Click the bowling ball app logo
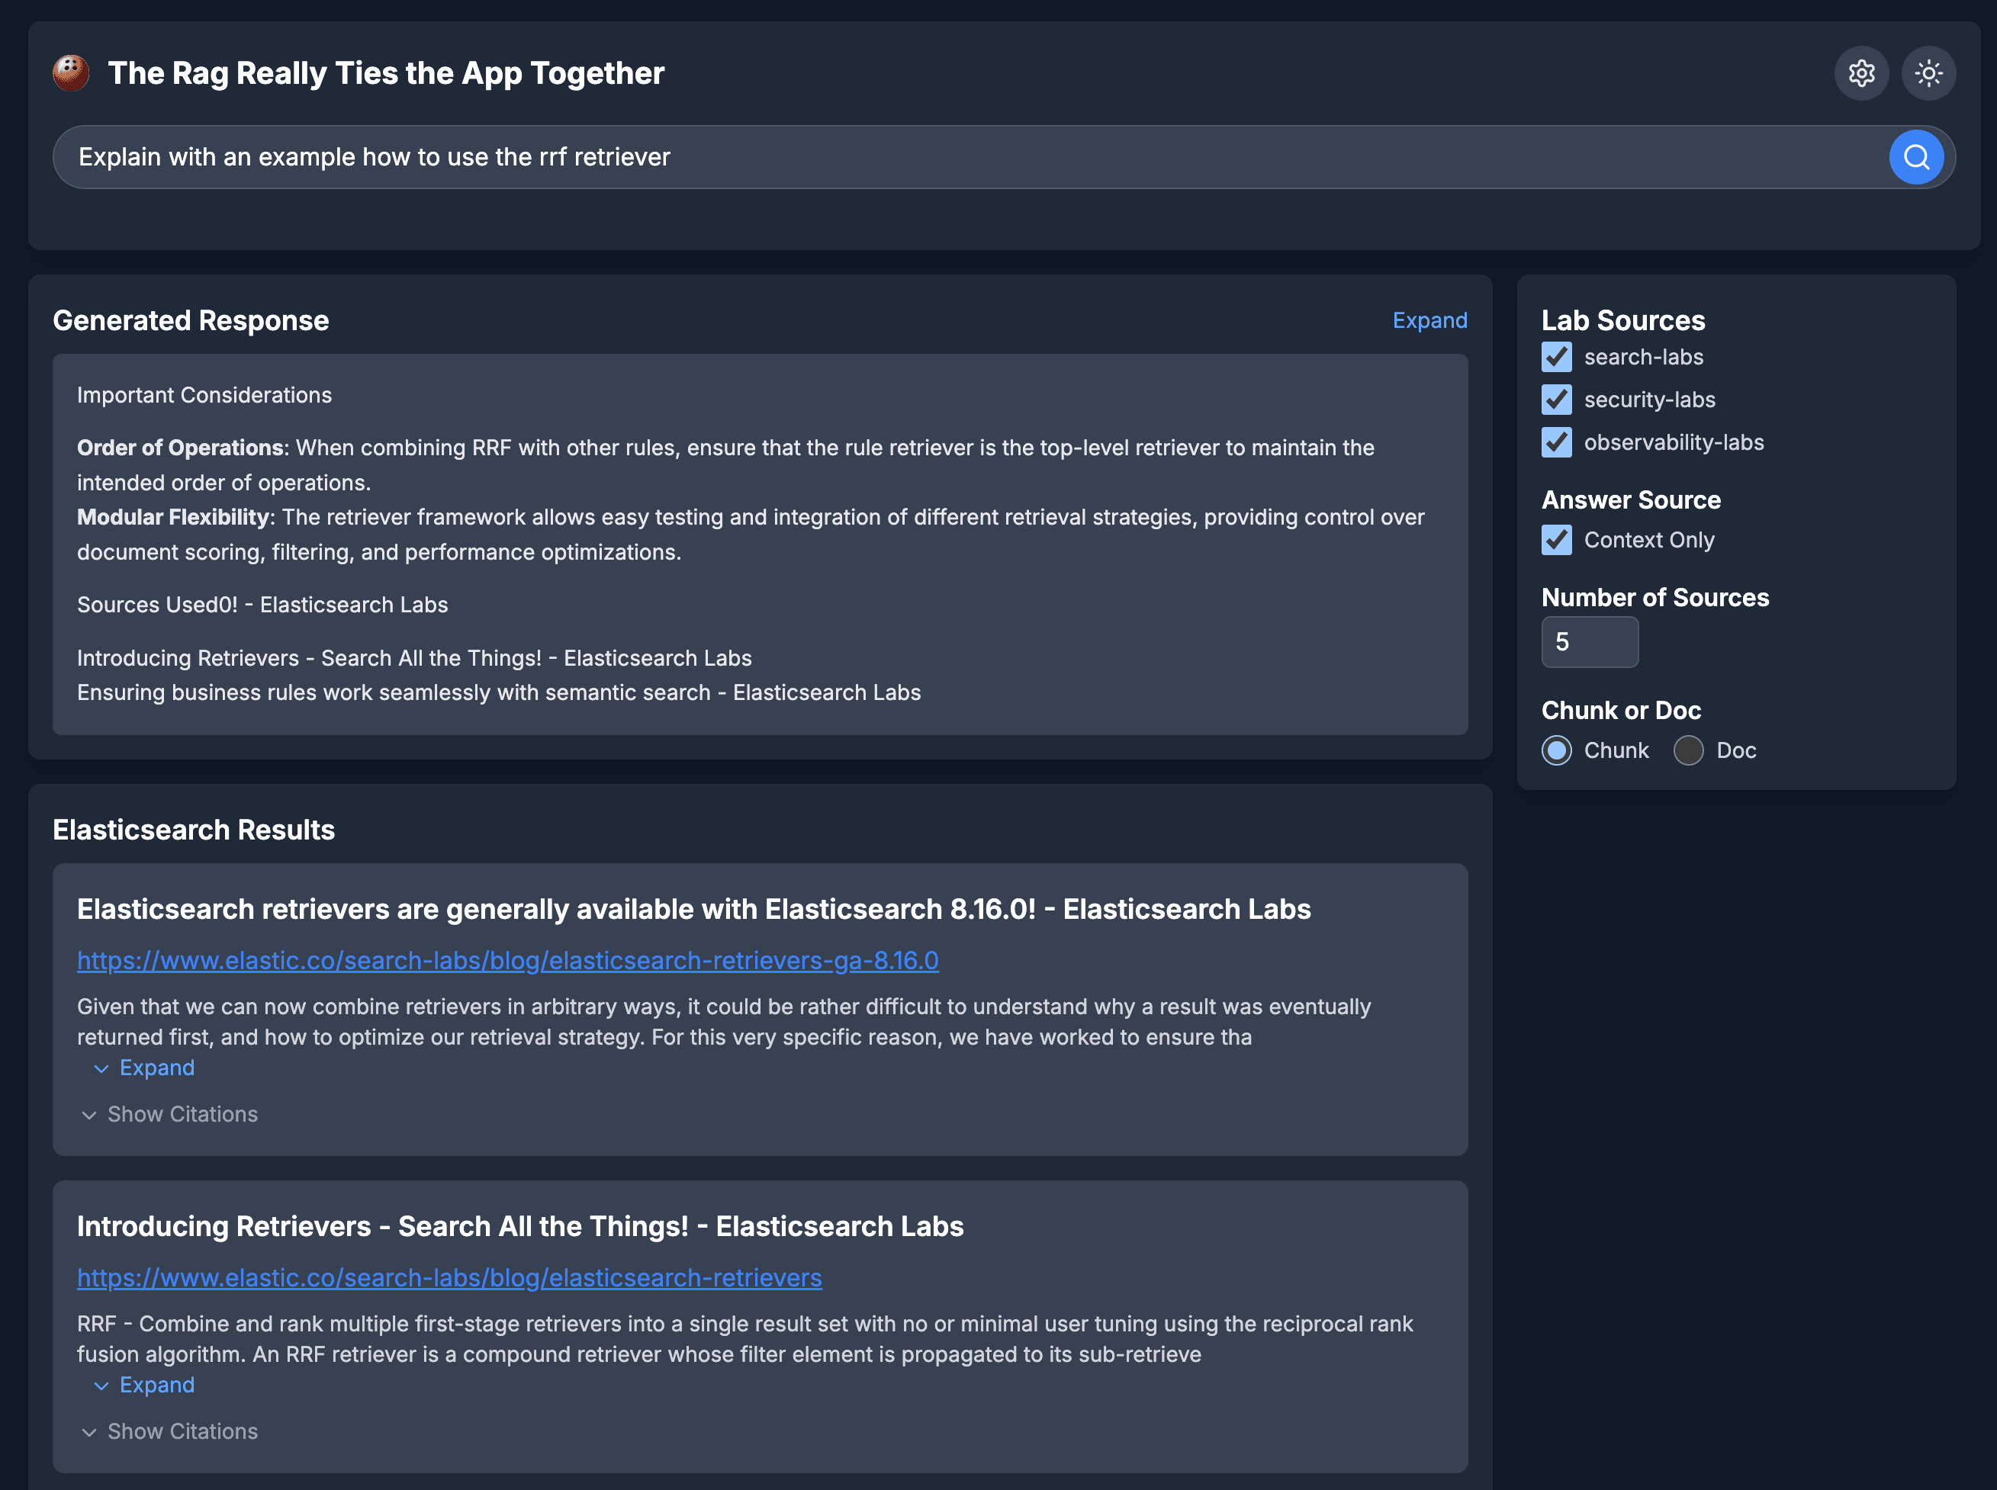Screen dimensions: 1997x1490 (x=70, y=73)
